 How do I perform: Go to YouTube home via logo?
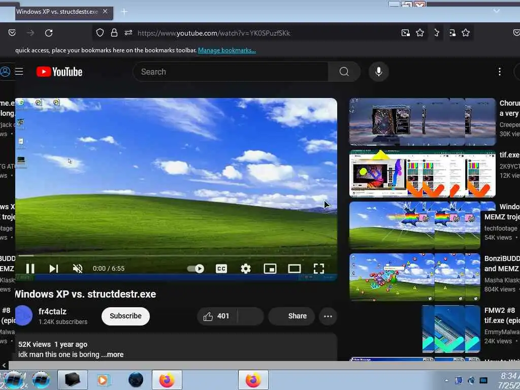click(59, 72)
